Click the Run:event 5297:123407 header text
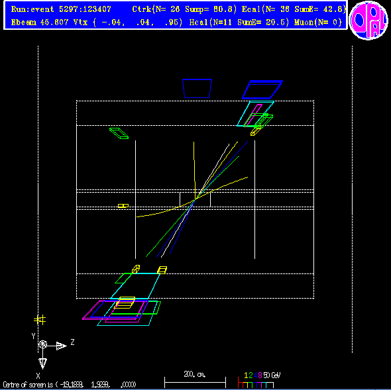Viewport: 391px width, 390px height. [61, 9]
